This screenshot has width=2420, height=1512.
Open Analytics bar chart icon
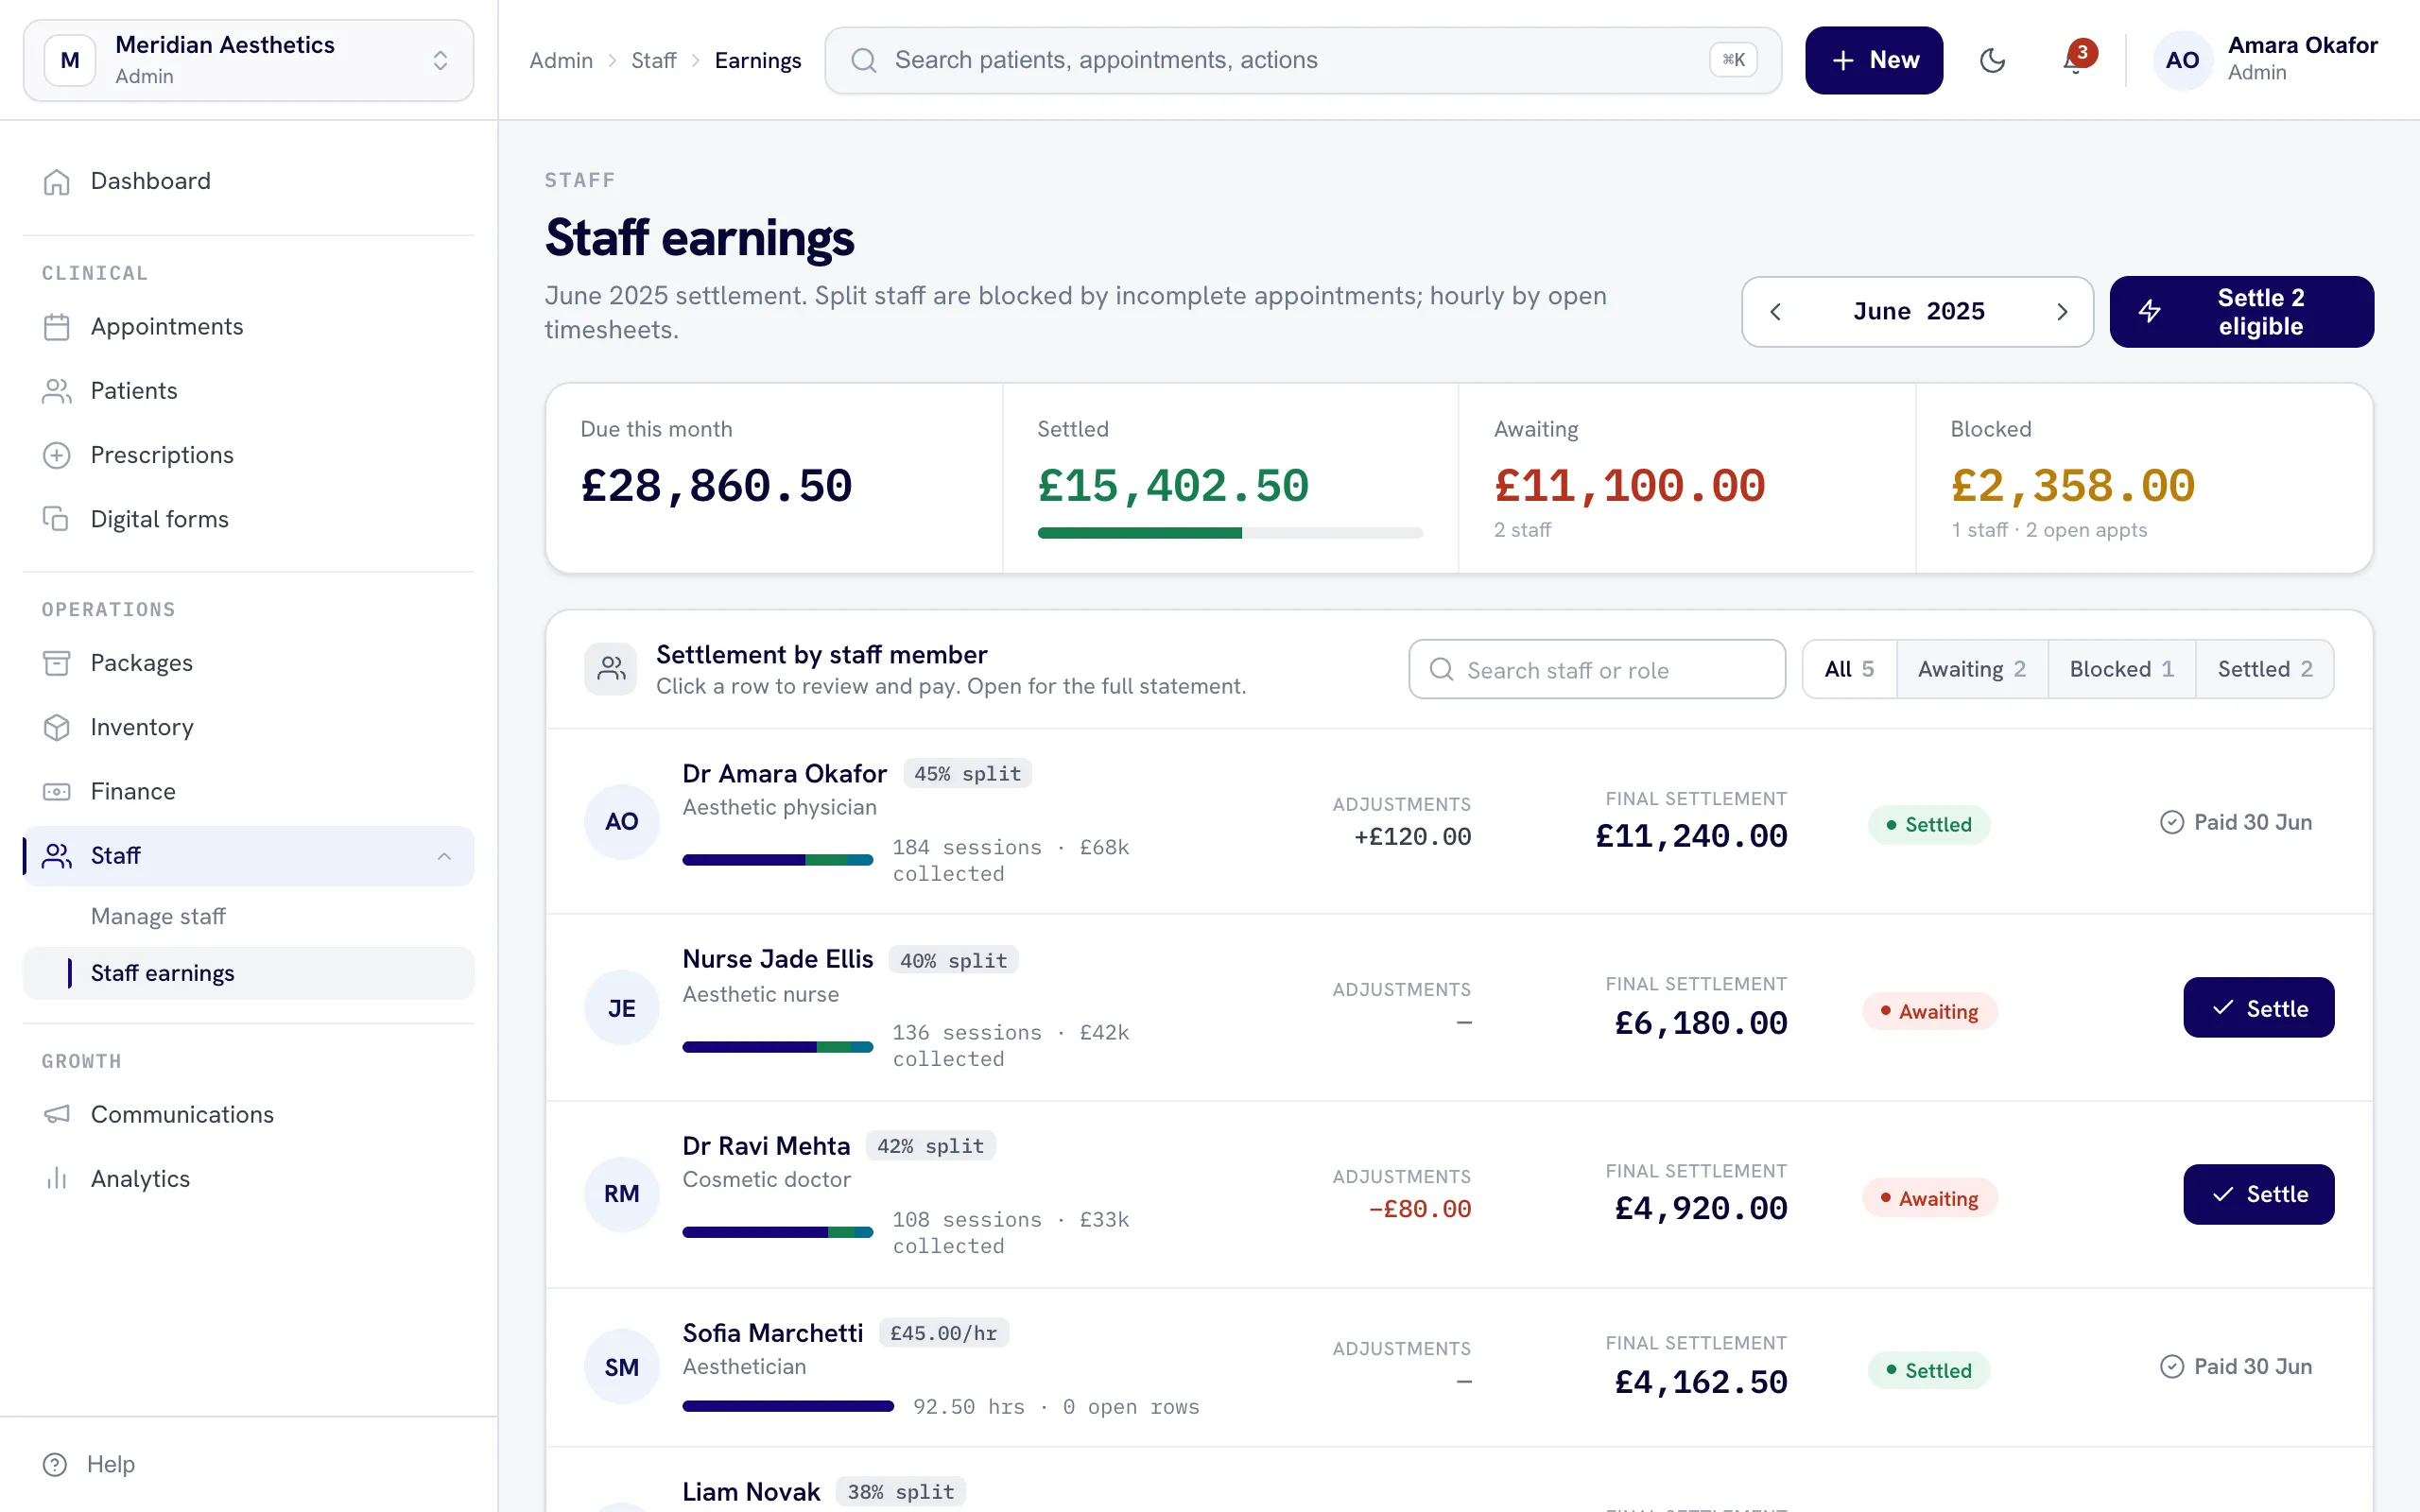pos(57,1178)
